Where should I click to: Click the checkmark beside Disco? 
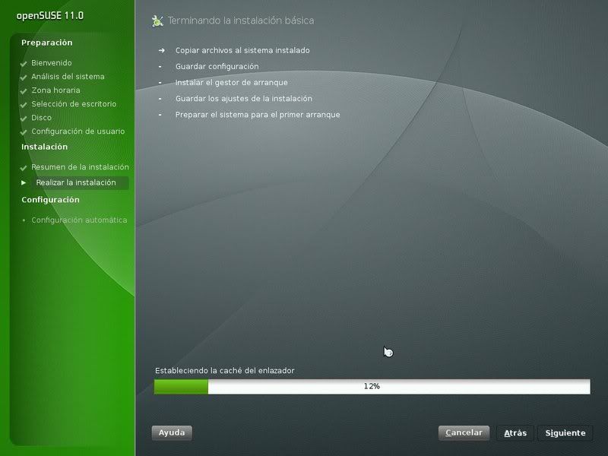tap(24, 119)
